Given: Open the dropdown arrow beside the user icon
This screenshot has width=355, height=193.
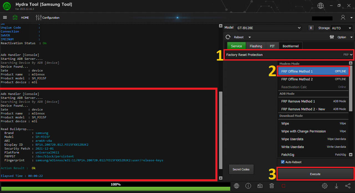Looking at the screenshot, I should [351, 18].
